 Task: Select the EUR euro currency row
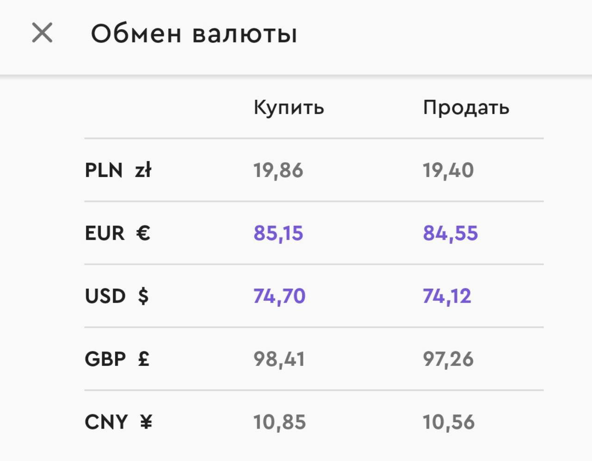[x=314, y=233]
